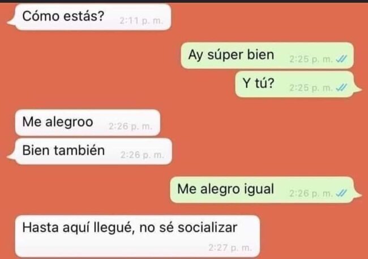Tap the double-check on 'Me alegro igual'

pyautogui.click(x=341, y=193)
